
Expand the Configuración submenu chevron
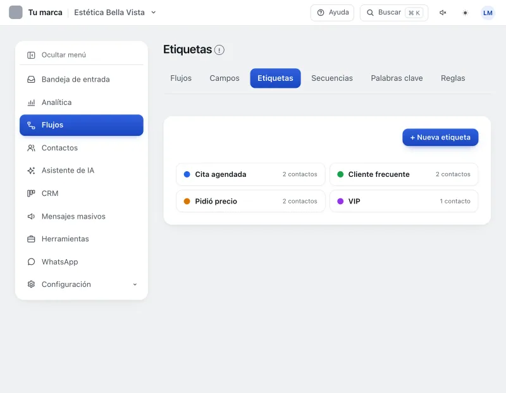tap(135, 284)
